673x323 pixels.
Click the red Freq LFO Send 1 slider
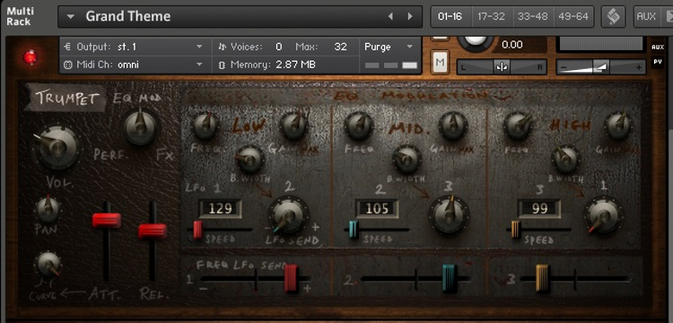point(291,278)
